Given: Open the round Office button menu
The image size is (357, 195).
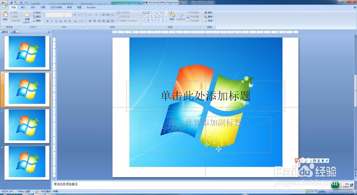Looking at the screenshot, I should tap(4, 4).
